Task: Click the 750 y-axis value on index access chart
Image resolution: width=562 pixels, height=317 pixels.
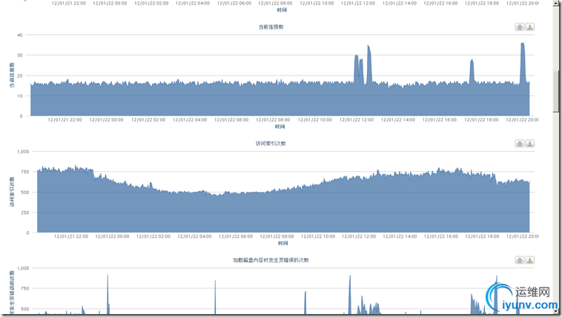Action: pyautogui.click(x=24, y=172)
